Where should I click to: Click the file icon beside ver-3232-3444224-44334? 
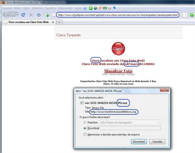(82, 103)
